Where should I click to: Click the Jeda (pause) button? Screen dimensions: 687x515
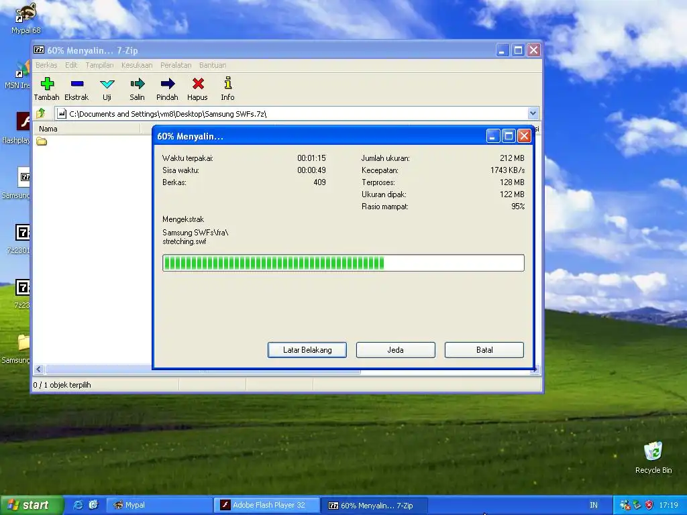click(x=396, y=350)
